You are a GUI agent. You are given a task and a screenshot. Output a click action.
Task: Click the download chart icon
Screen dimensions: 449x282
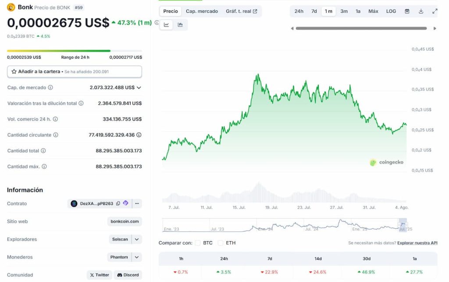pos(421,11)
